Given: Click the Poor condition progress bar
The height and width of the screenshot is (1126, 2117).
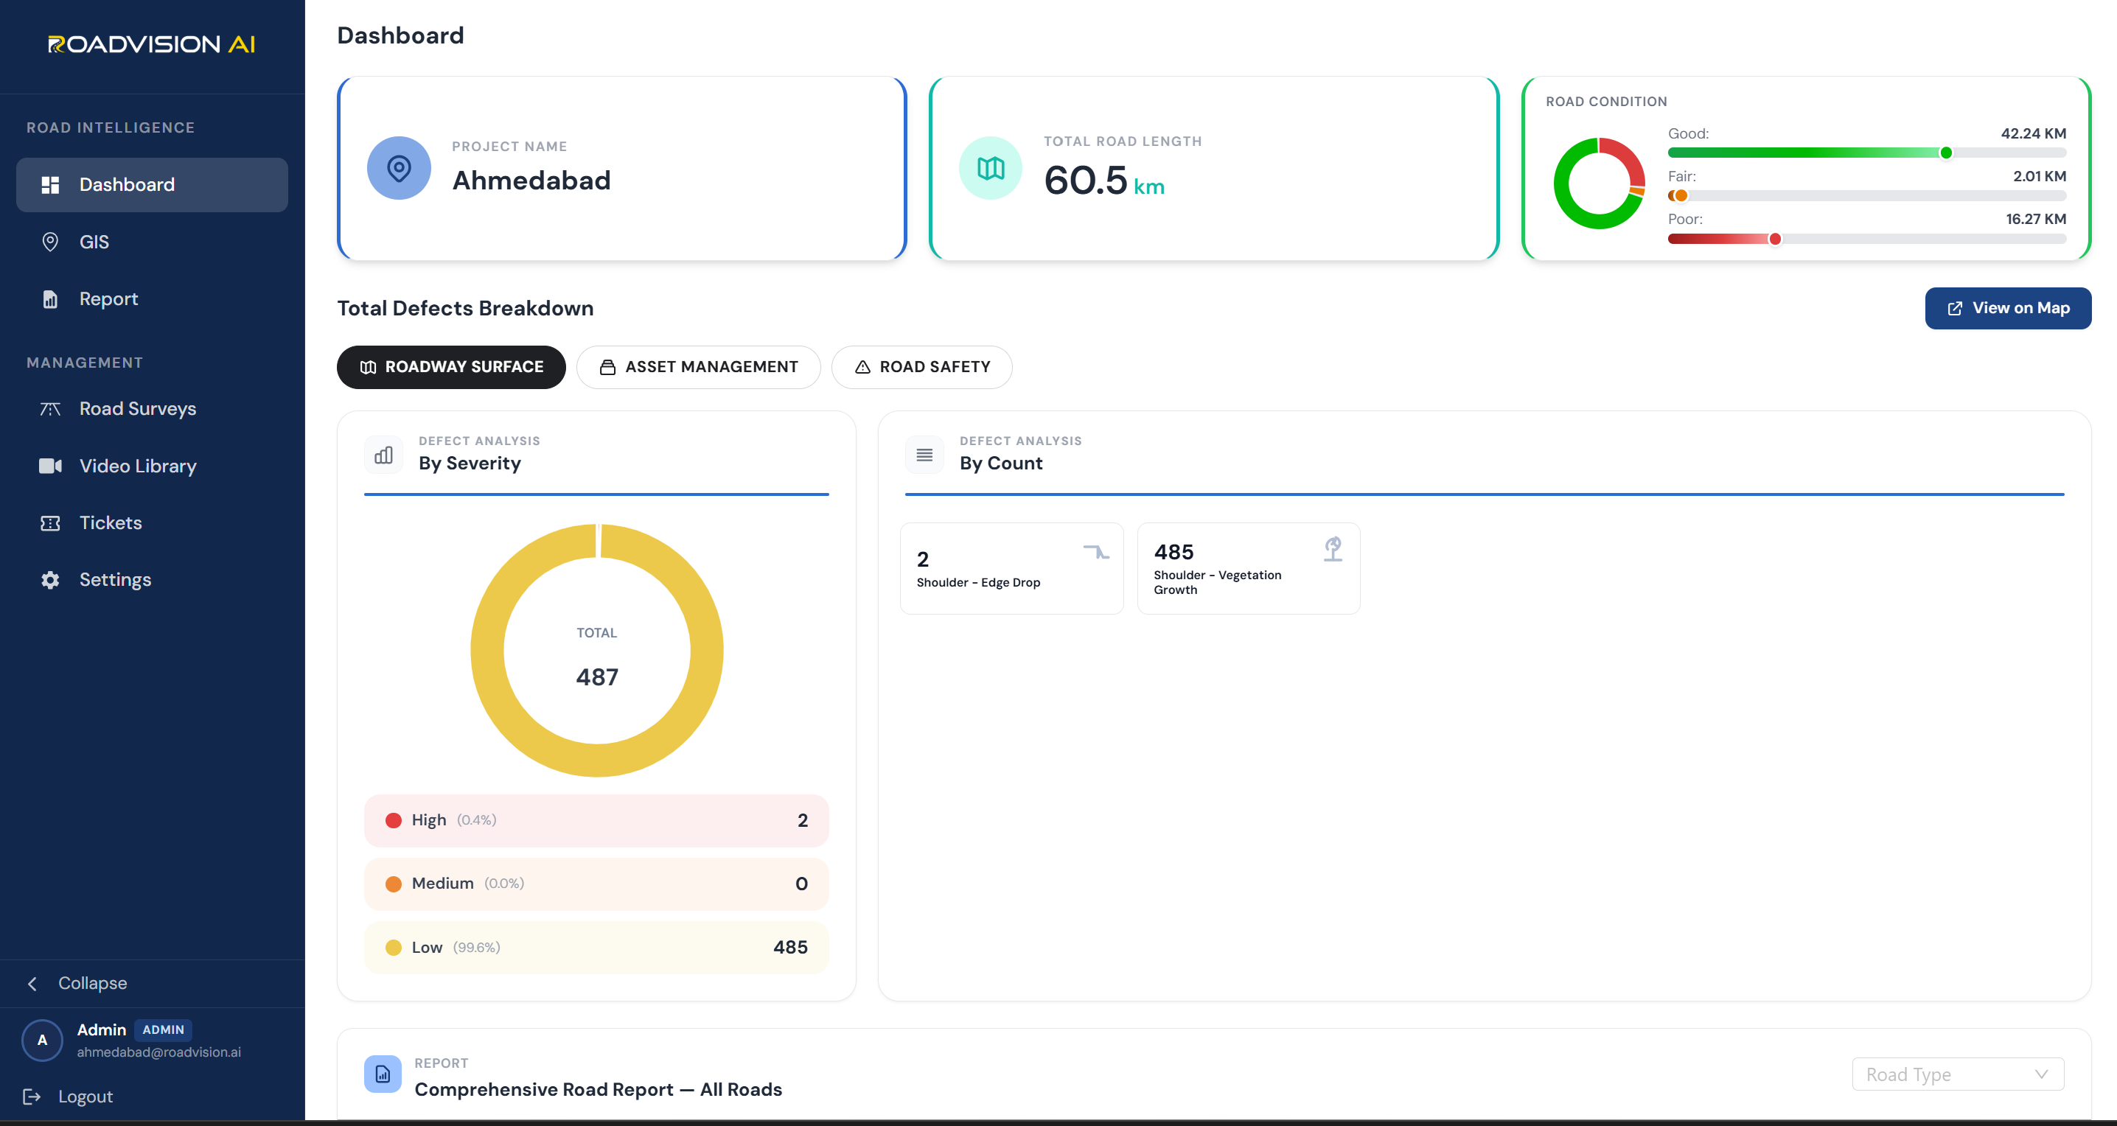Looking at the screenshot, I should [x=1866, y=239].
